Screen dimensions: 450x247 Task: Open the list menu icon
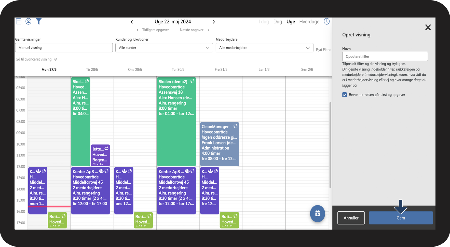pos(19,21)
